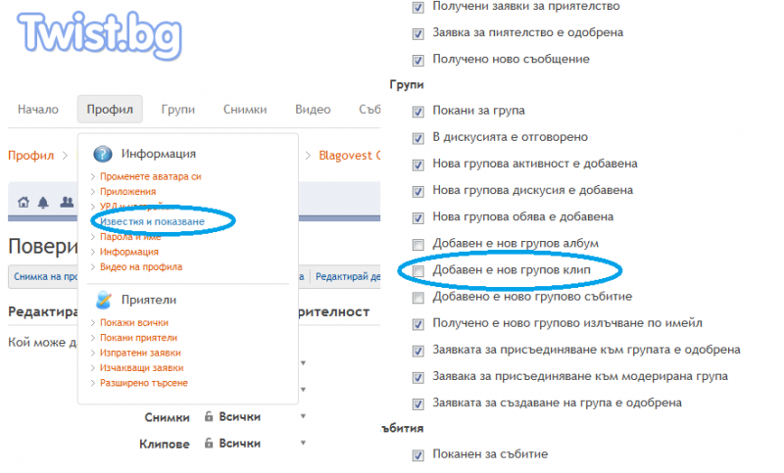This screenshot has height=473, width=784.
Task: Go to the Видео navigation tab
Action: (313, 110)
